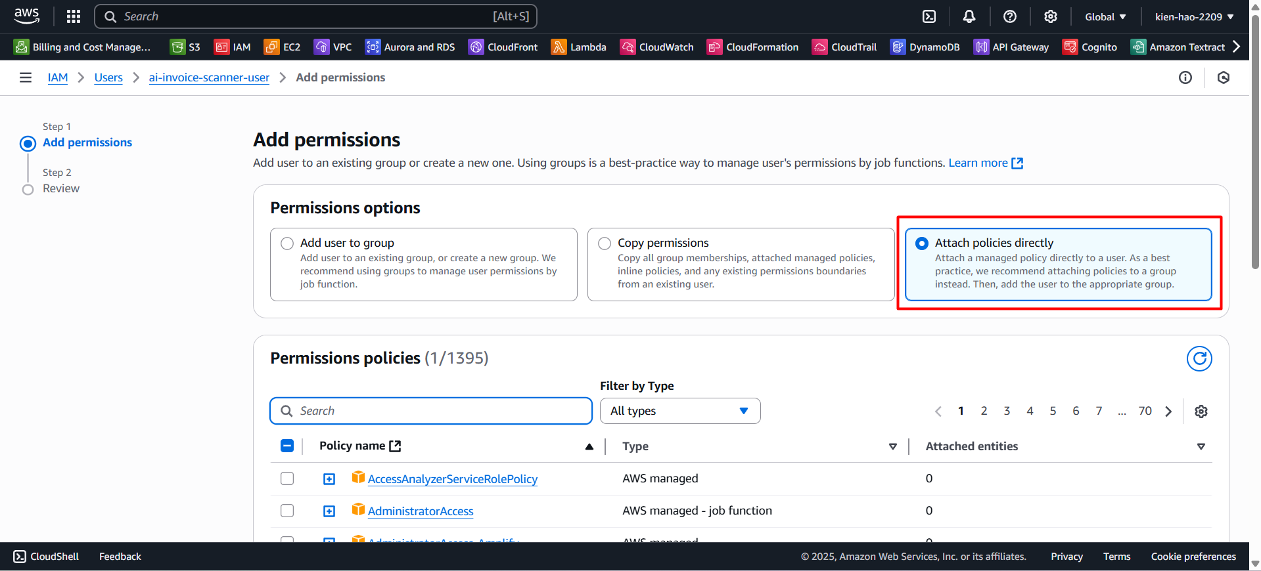Open the CloudFormation shortcut
The image size is (1261, 571).
point(752,47)
